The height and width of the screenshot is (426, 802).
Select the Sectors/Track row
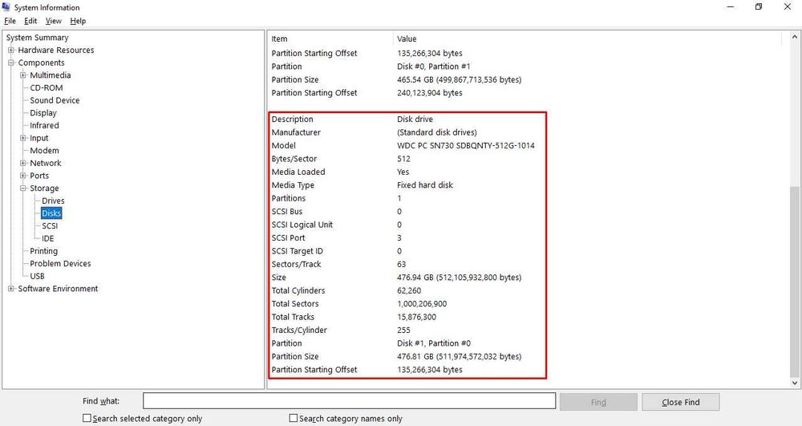[338, 265]
